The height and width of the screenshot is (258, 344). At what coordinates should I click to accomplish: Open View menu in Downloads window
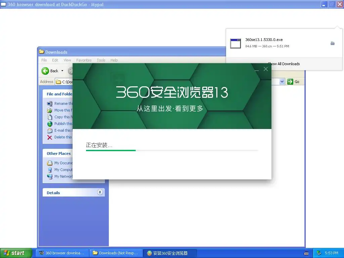tap(67, 60)
